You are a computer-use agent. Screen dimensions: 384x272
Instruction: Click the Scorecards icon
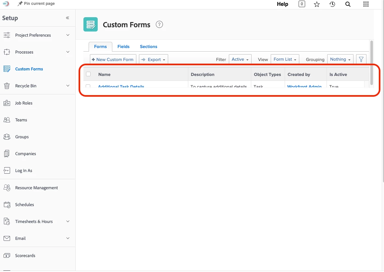[7, 255]
